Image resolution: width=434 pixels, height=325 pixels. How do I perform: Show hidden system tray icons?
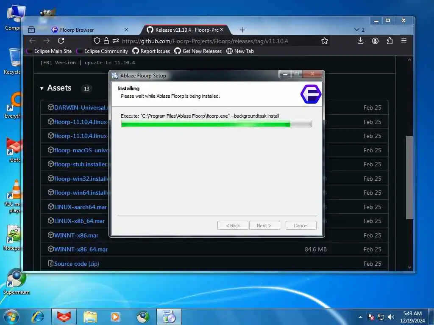tap(360, 317)
